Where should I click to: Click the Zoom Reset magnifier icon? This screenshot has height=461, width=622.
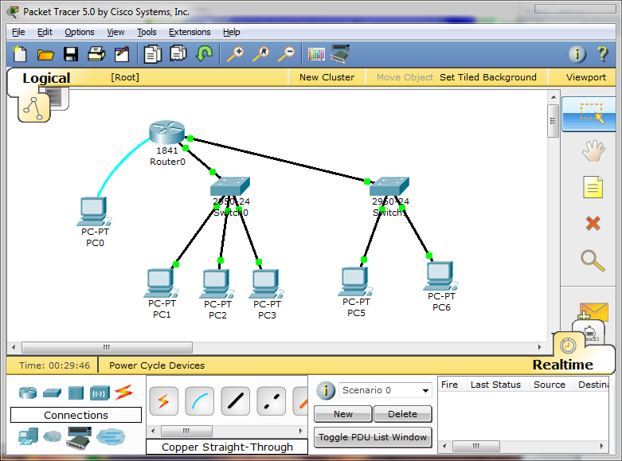261,54
